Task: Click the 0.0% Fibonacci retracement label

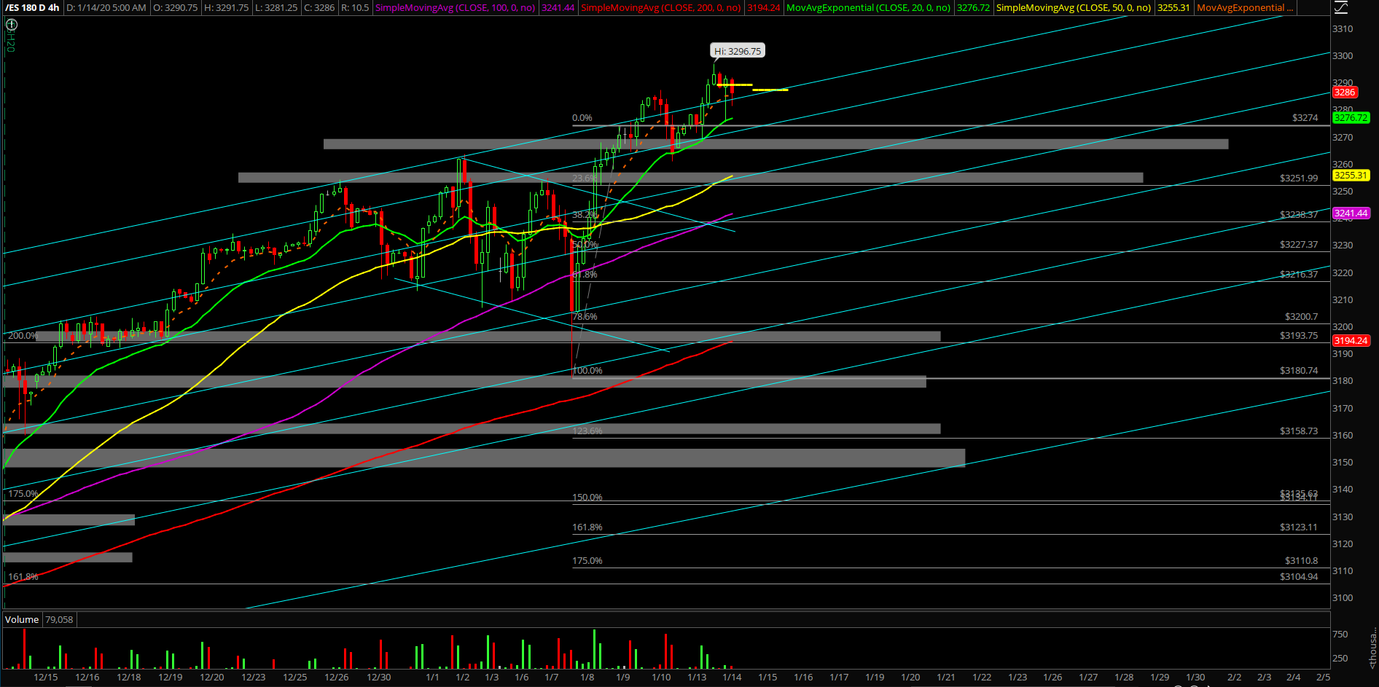Action: (x=582, y=118)
